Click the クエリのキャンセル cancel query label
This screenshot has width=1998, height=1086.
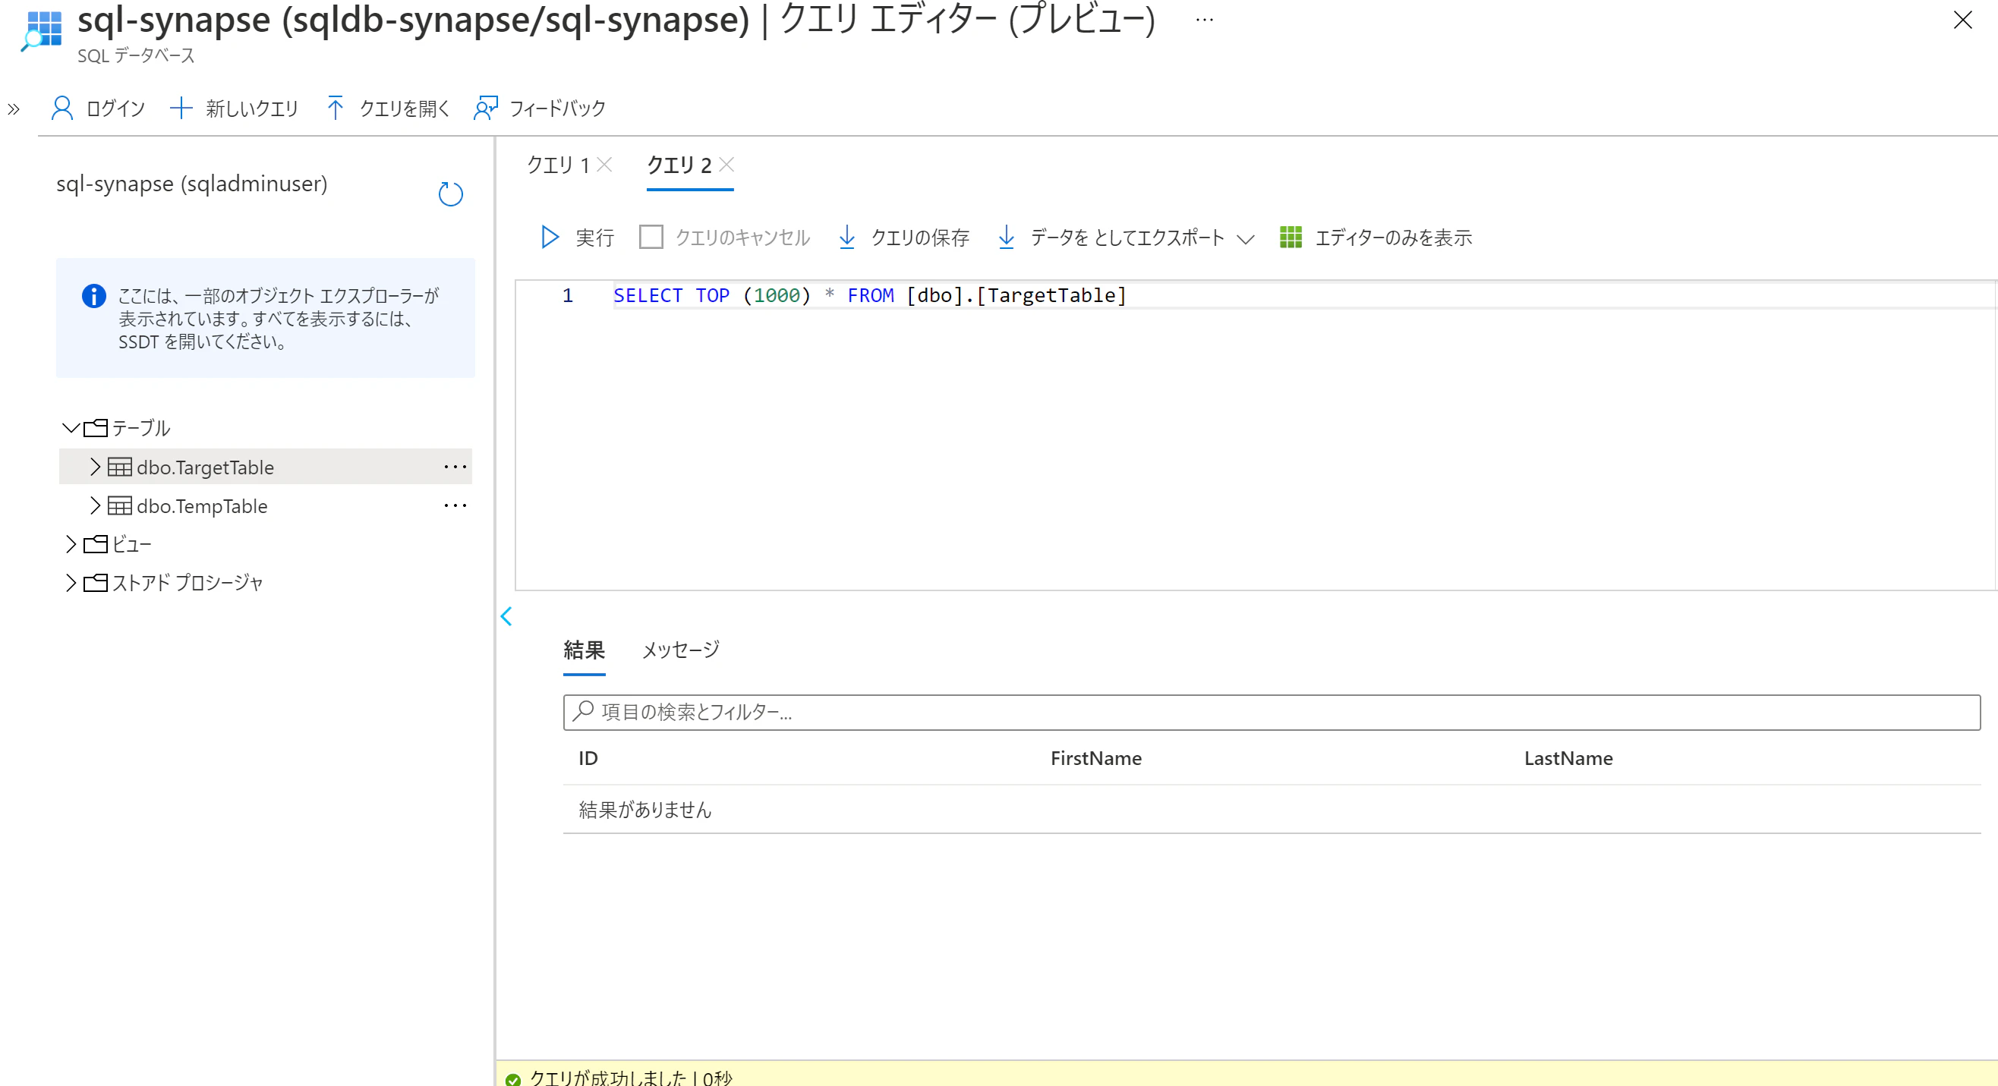743,238
